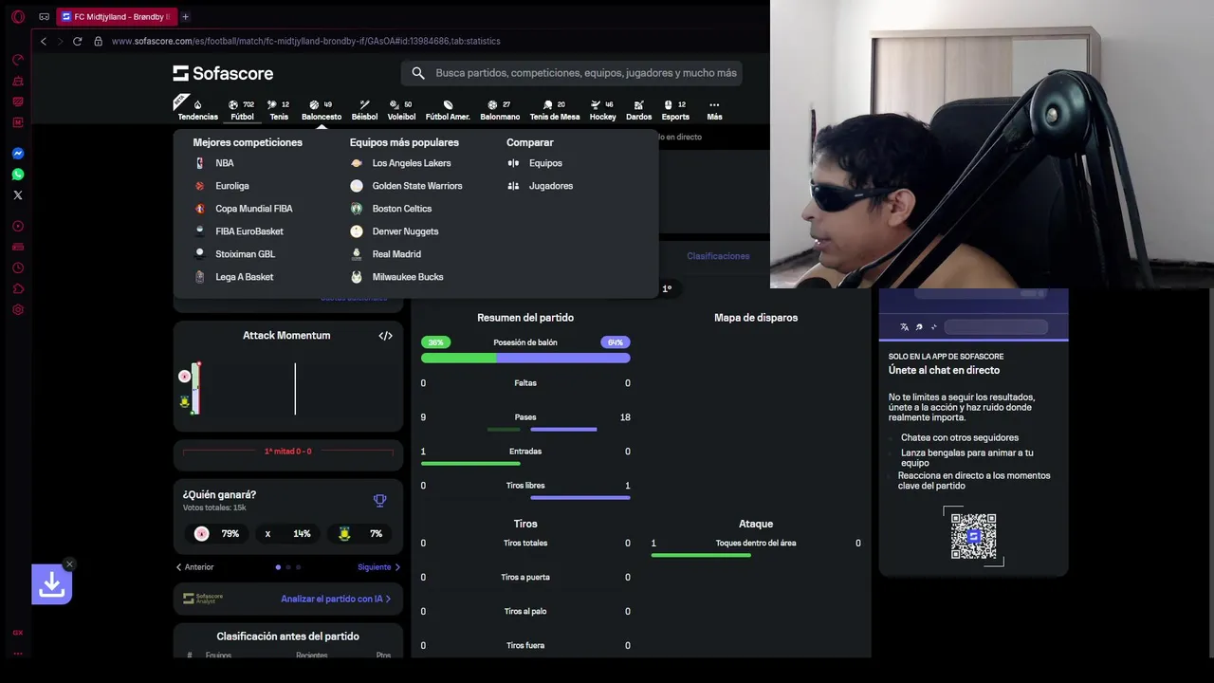Open a new browser tab
Screen dimensions: 1214x683
coord(185,16)
